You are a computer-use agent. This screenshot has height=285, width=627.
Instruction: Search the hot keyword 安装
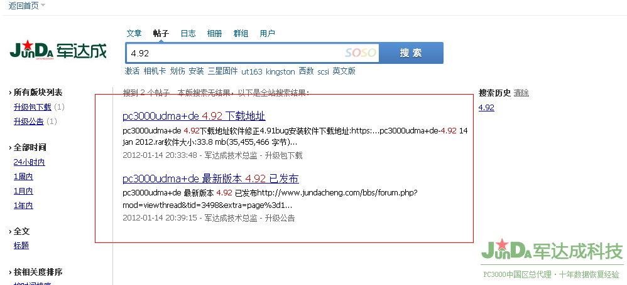197,71
